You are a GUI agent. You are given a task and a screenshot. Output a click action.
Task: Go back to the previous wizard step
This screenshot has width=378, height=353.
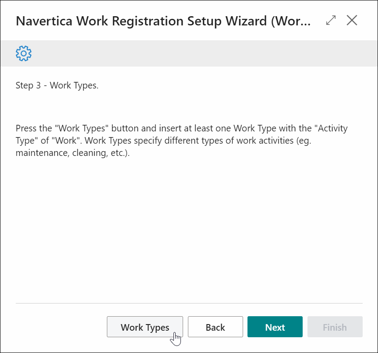[x=215, y=327]
